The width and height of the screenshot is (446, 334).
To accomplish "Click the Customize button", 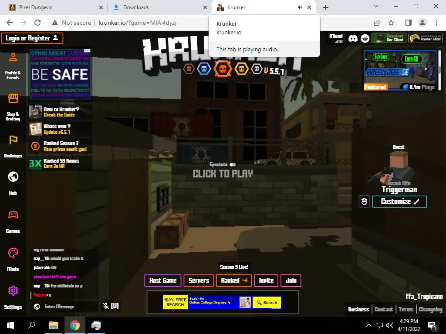I will [x=399, y=202].
